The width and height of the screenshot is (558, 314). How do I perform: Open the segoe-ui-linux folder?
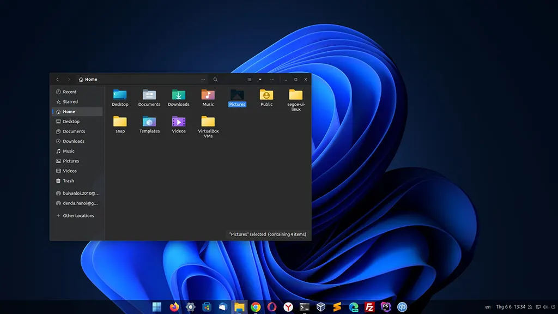[x=295, y=97]
